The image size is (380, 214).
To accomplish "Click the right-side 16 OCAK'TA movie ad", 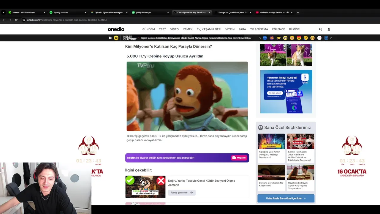I will (x=352, y=156).
